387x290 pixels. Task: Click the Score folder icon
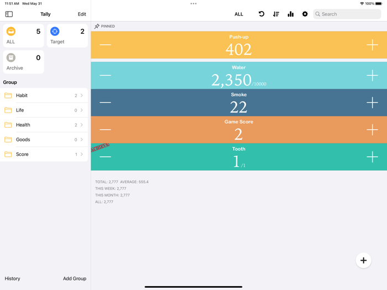click(8, 154)
